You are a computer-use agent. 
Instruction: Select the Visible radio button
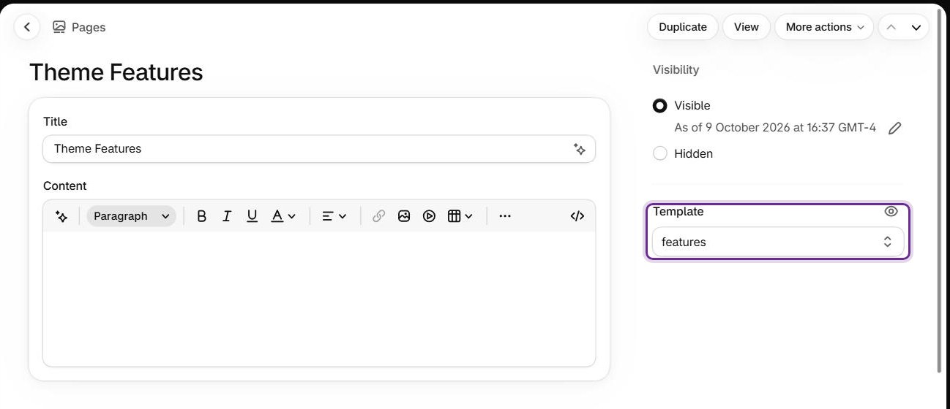point(660,106)
